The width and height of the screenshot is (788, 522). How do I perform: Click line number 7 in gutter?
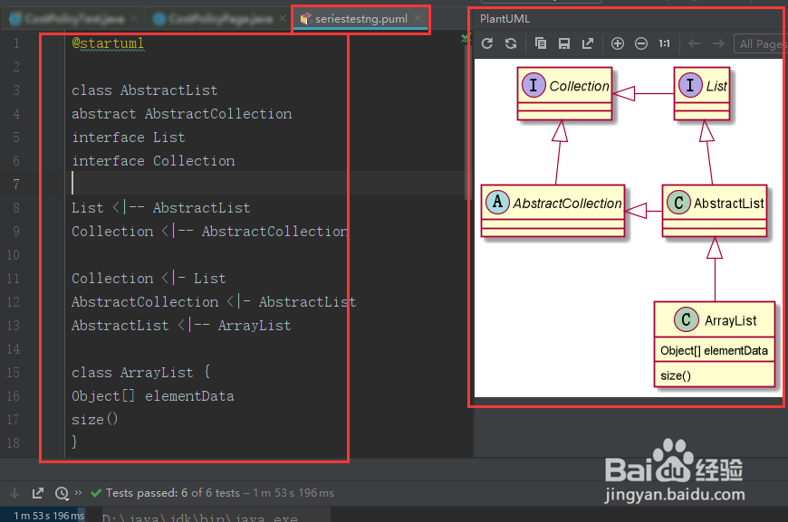(16, 185)
